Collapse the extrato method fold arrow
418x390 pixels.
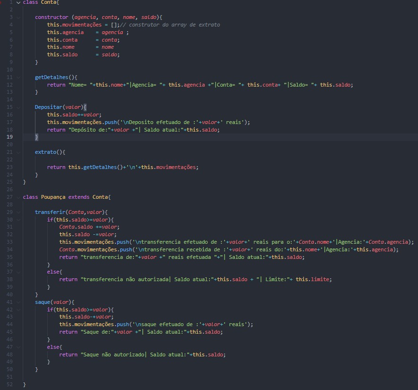[x=18, y=152]
